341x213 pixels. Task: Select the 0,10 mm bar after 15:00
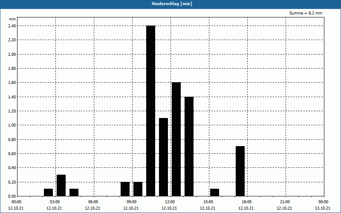click(215, 193)
